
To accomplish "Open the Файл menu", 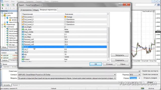I will (x=7, y=1).
